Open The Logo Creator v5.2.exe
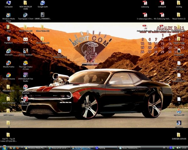This screenshot has width=188, height=150. [25, 63]
